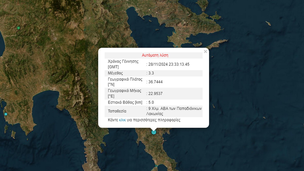Click the small isolated island in the northeast sea

point(268,23)
